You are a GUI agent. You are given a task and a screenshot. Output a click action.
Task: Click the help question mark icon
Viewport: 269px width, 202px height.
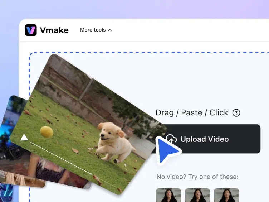click(236, 113)
